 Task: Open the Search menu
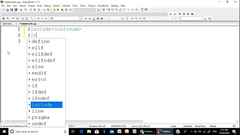pos(22,6)
